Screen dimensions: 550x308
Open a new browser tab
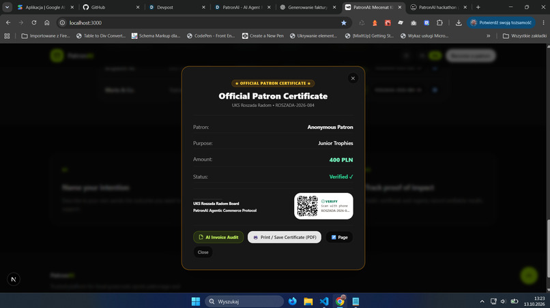coord(478,7)
